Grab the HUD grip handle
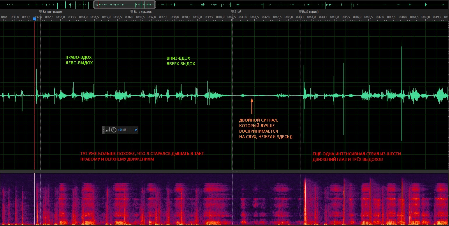 [103, 130]
